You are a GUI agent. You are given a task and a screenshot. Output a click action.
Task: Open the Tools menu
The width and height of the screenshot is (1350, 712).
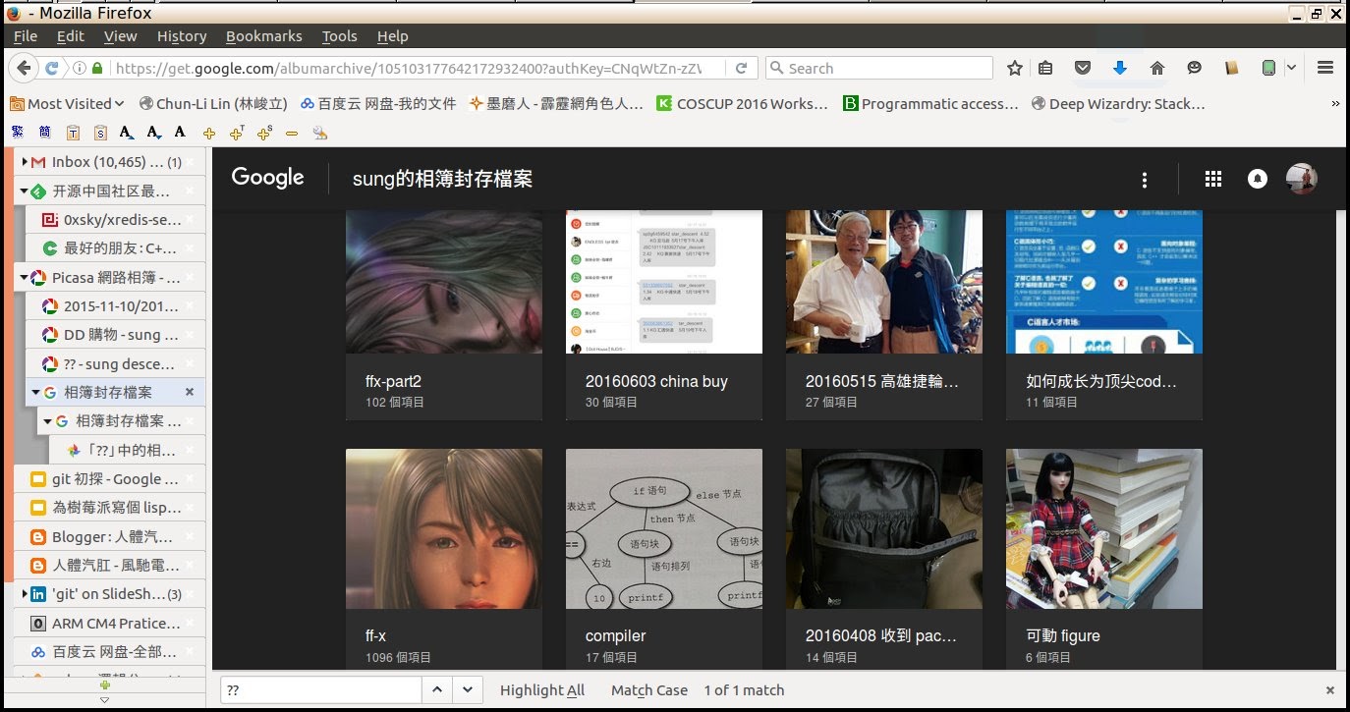tap(340, 36)
